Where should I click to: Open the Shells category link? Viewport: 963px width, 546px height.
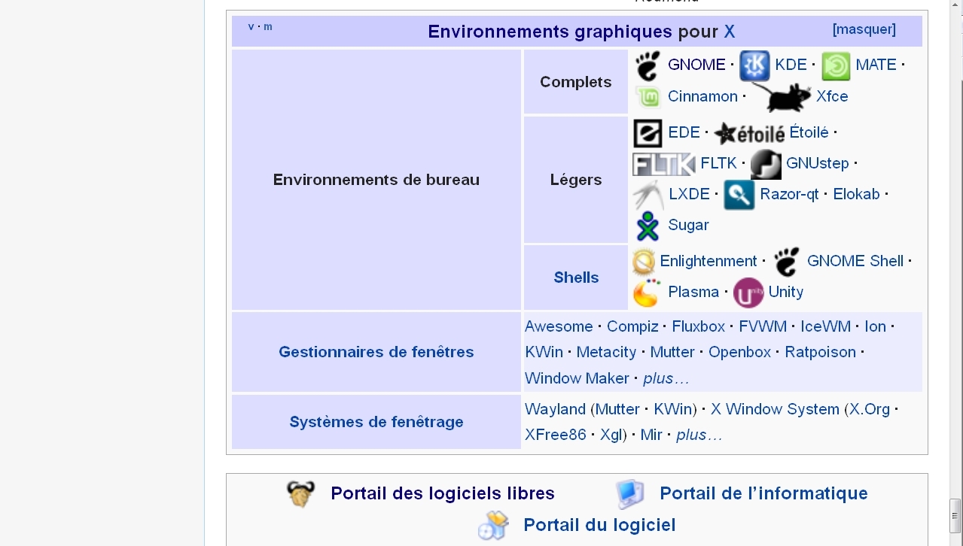(x=576, y=278)
